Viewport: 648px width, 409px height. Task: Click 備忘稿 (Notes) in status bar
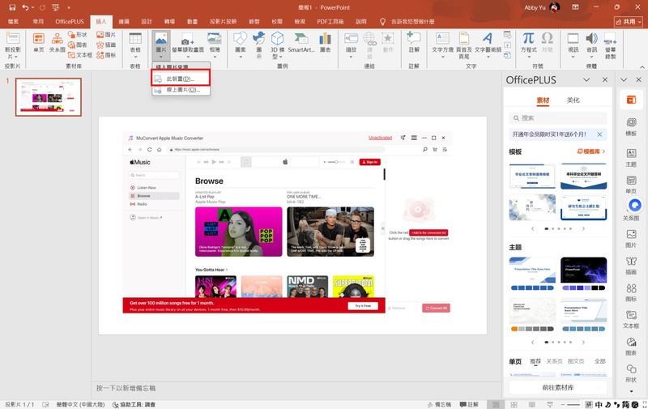pos(440,404)
